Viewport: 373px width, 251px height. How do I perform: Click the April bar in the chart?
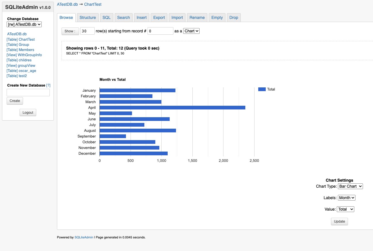(172, 108)
